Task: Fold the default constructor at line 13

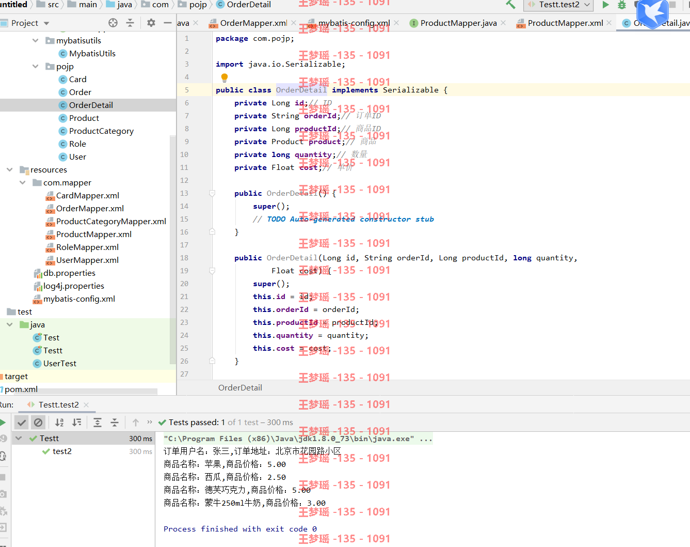Action: tap(212, 193)
